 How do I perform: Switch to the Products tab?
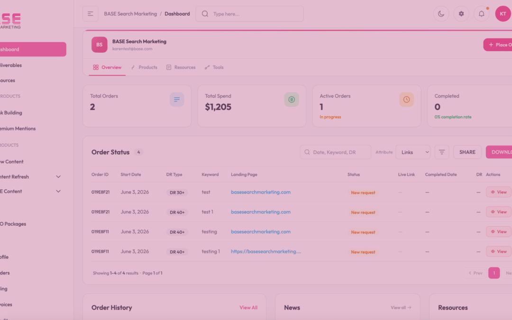click(x=144, y=67)
